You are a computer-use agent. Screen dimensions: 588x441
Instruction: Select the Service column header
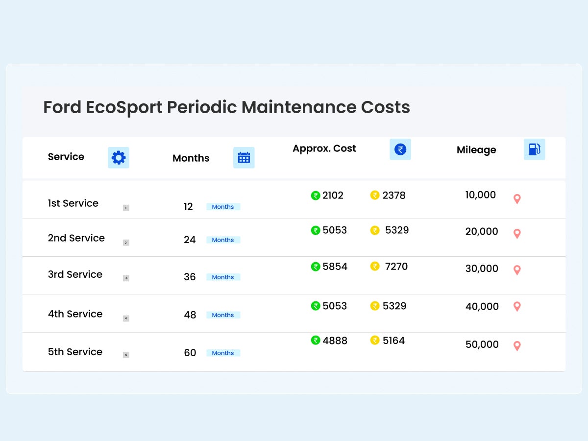[66, 156]
